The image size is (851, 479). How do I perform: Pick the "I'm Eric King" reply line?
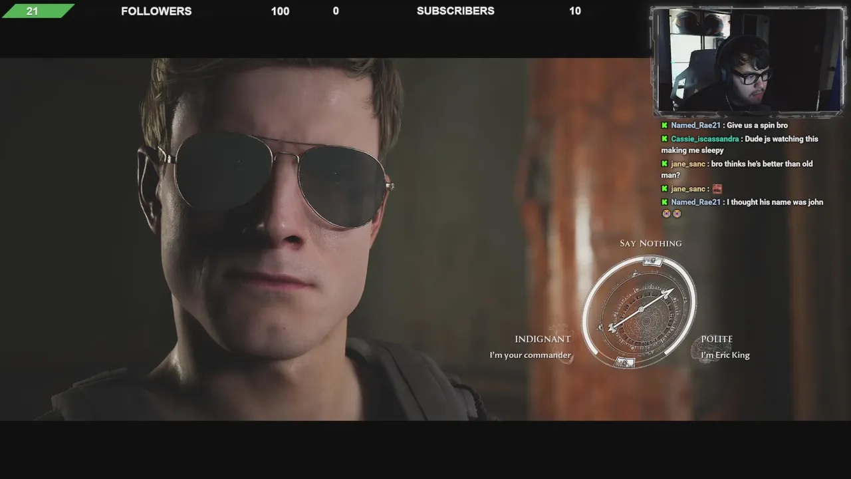725,355
